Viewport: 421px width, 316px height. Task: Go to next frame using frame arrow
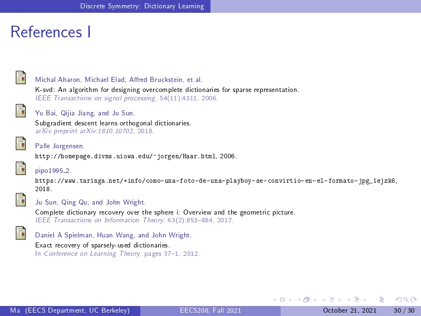pyautogui.click(x=315, y=300)
